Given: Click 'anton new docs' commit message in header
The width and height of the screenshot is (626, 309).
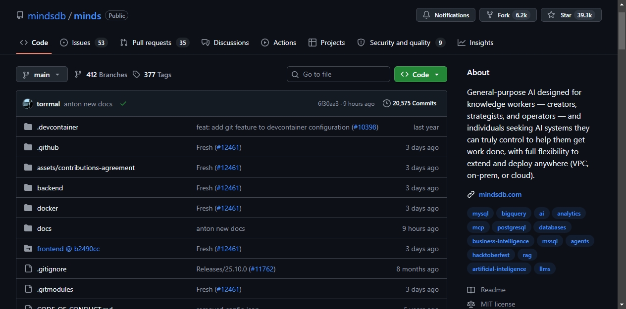Looking at the screenshot, I should point(88,104).
